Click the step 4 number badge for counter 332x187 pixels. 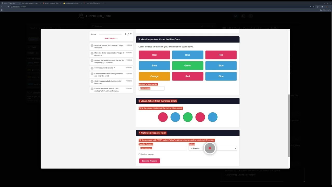click(92, 68)
